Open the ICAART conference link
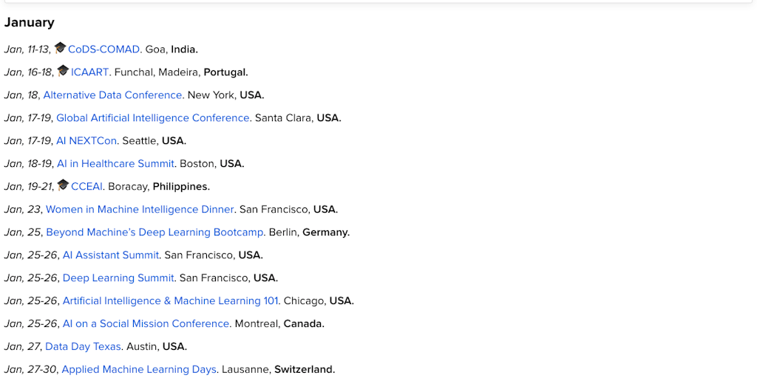Image resolution: width=757 pixels, height=378 pixels. tap(89, 72)
